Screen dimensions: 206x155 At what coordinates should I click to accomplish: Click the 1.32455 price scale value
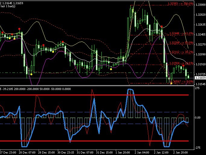(x=201, y=35)
